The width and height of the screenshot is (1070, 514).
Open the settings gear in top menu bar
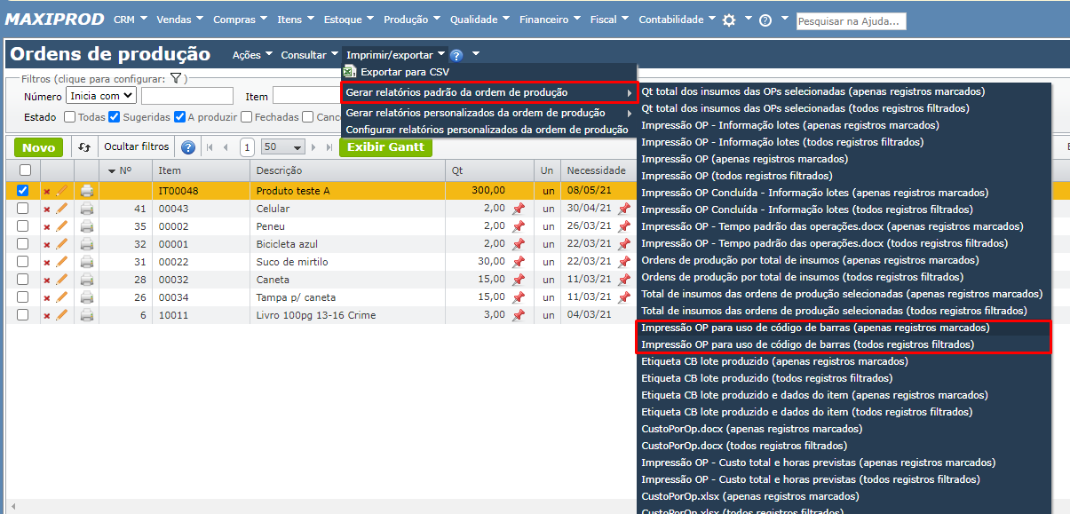point(729,20)
